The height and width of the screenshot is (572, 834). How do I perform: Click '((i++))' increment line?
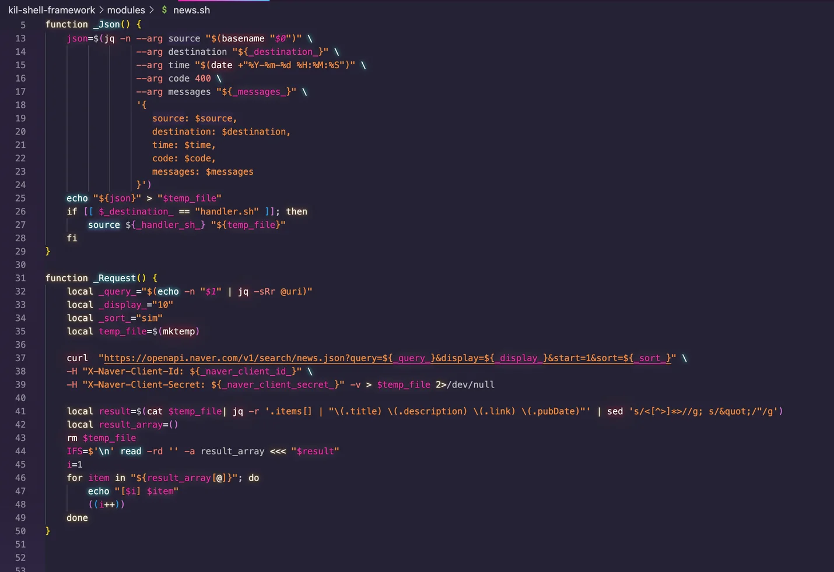pos(106,504)
